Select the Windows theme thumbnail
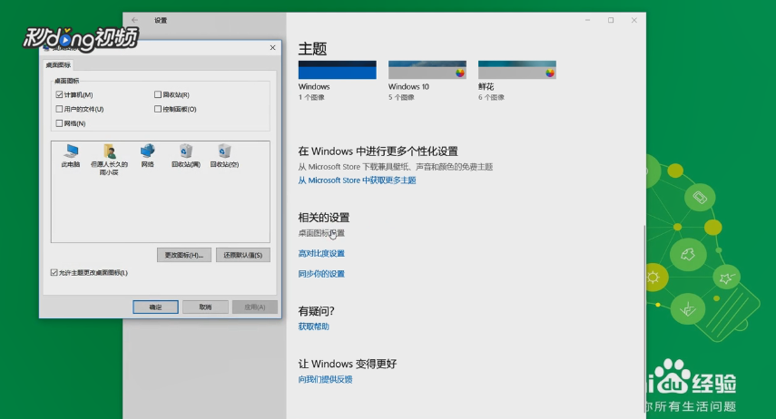The width and height of the screenshot is (776, 419). (x=337, y=70)
